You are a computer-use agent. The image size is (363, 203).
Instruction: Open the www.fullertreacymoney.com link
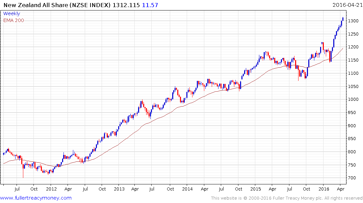click(x=36, y=198)
